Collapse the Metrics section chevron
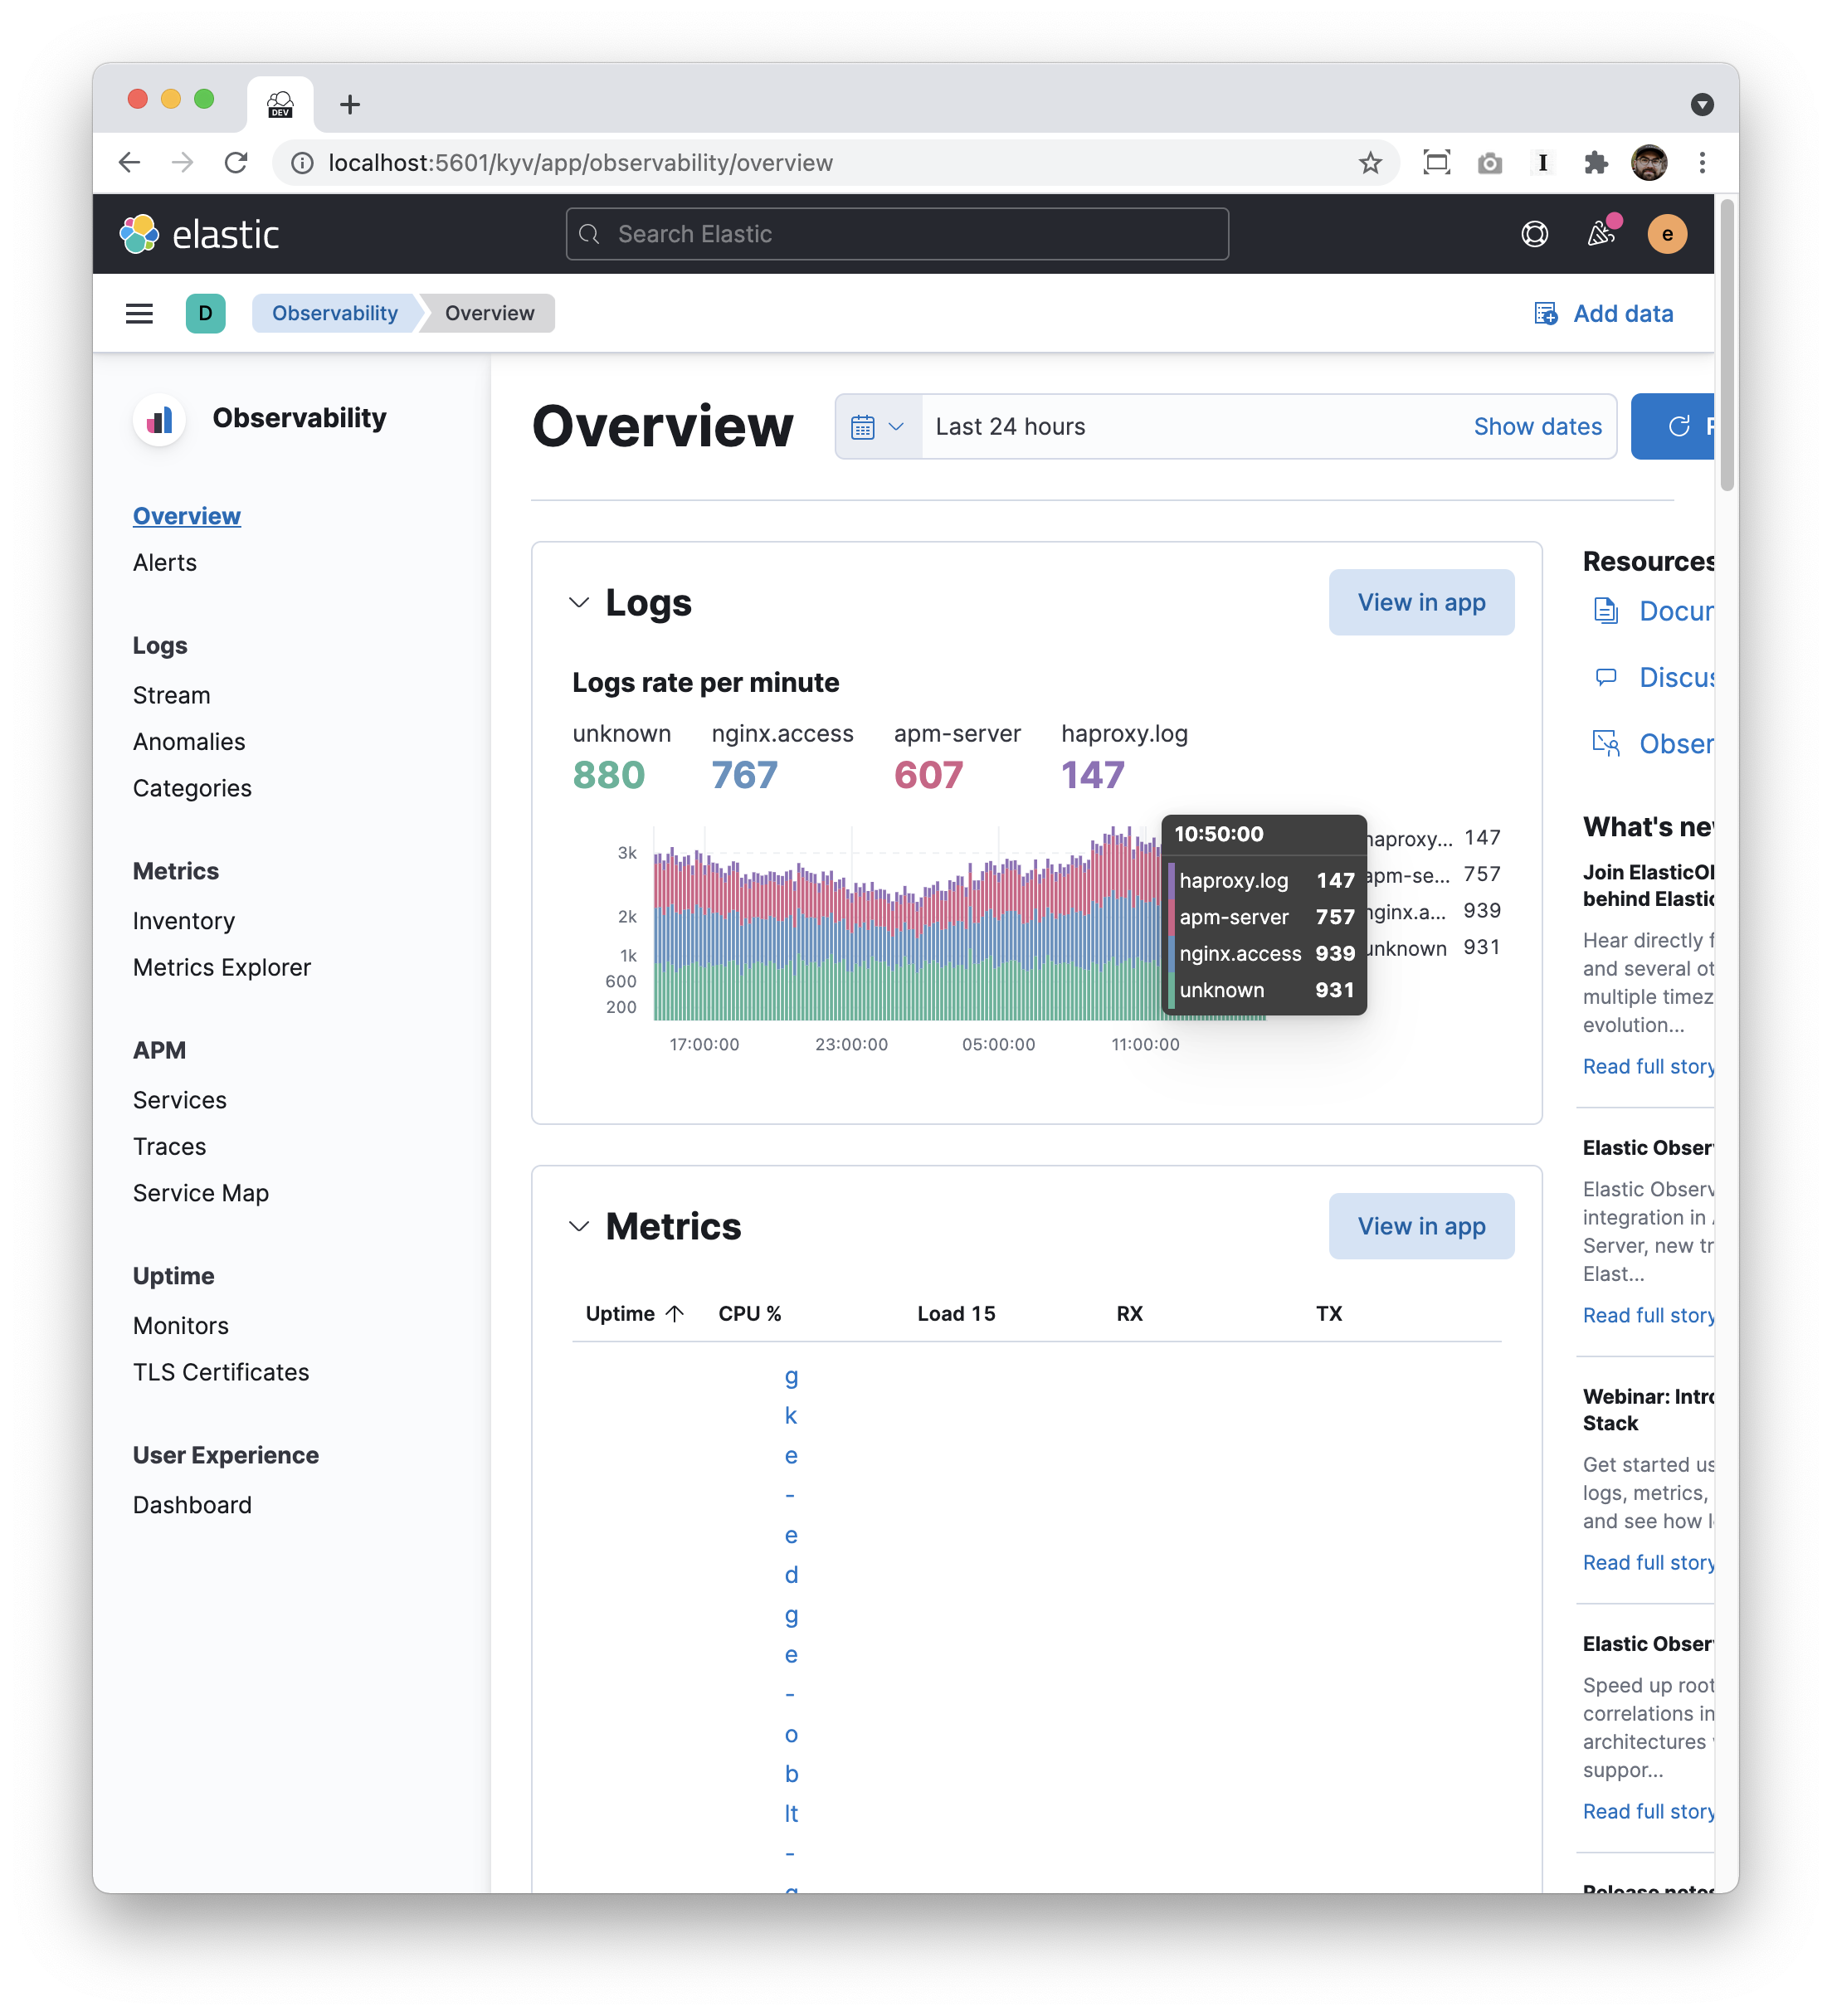Viewport: 1832px width, 2016px height. coord(578,1227)
